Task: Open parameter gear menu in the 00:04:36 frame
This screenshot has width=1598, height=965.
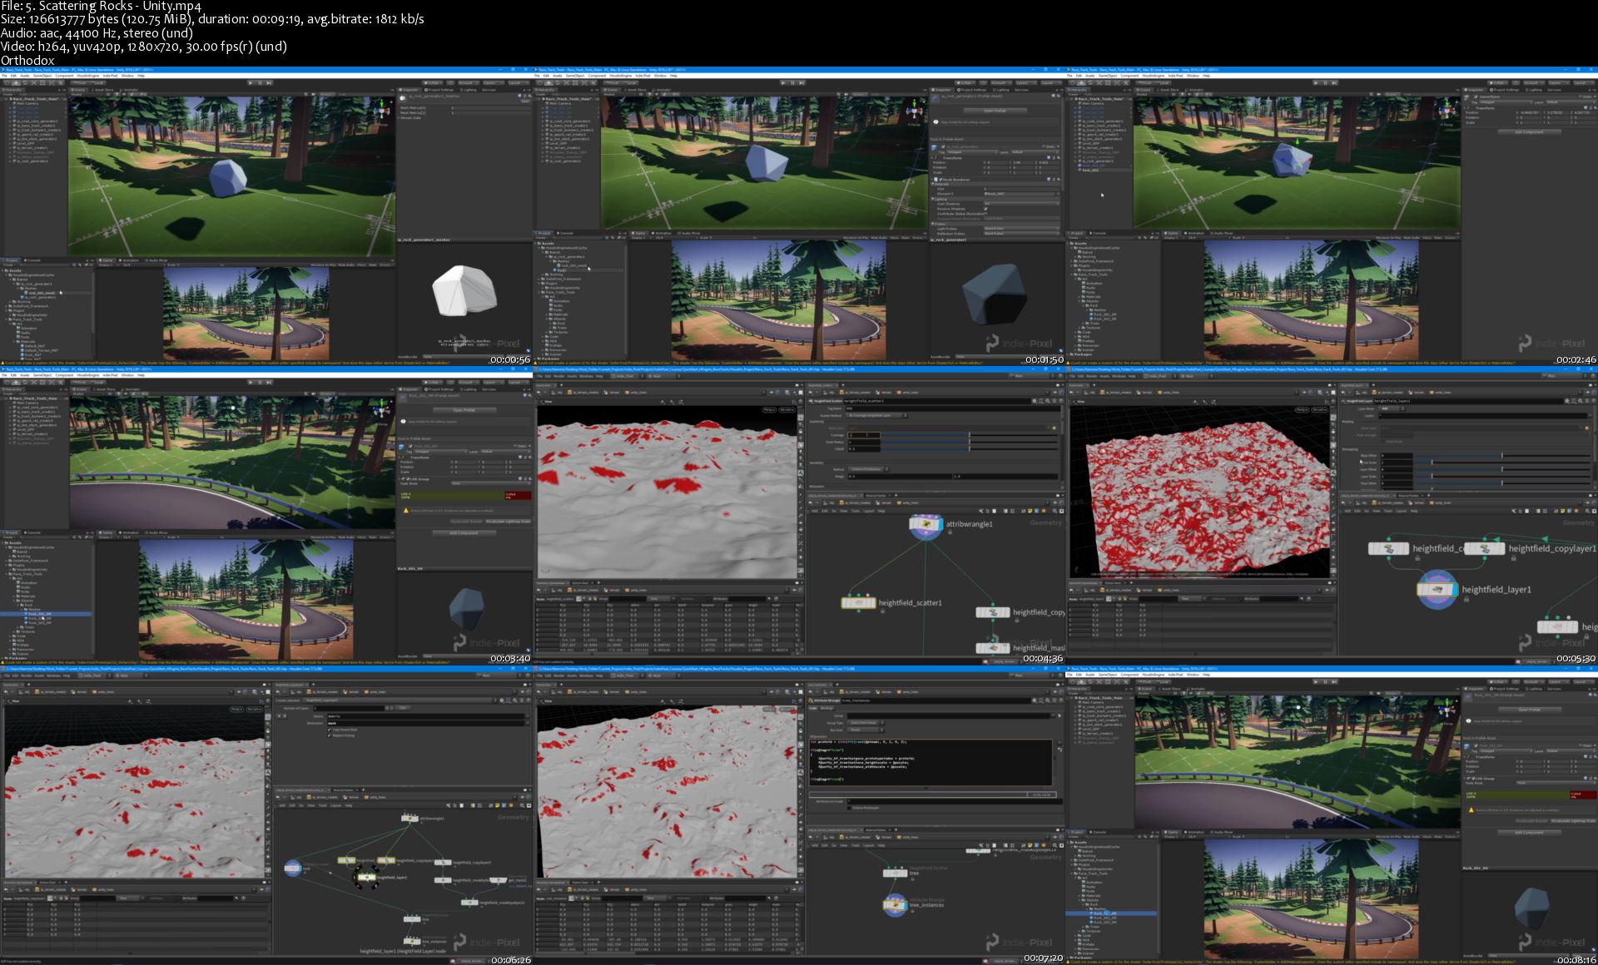Action: click(x=1035, y=401)
